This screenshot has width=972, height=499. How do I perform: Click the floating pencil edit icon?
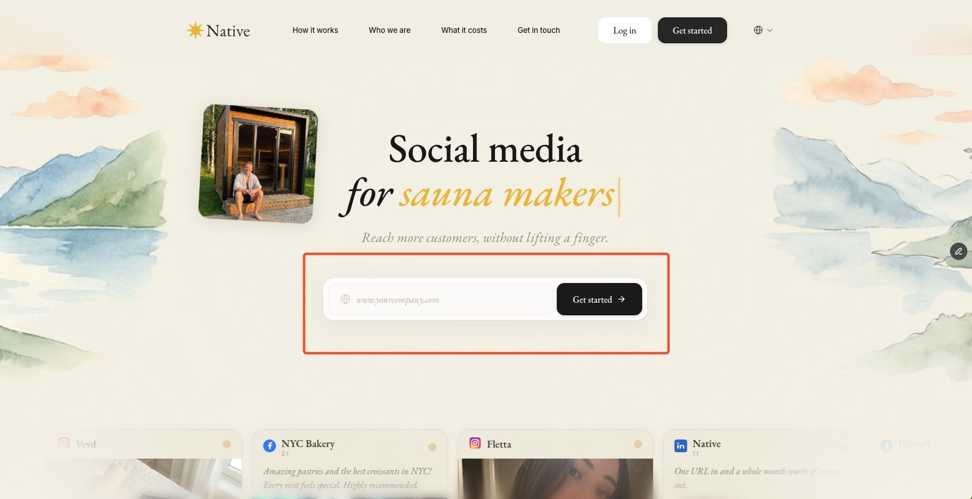point(958,251)
